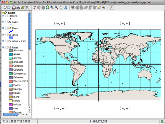Click the globe icon in status bar
The width and height of the screenshot is (165, 124).
tap(162, 122)
